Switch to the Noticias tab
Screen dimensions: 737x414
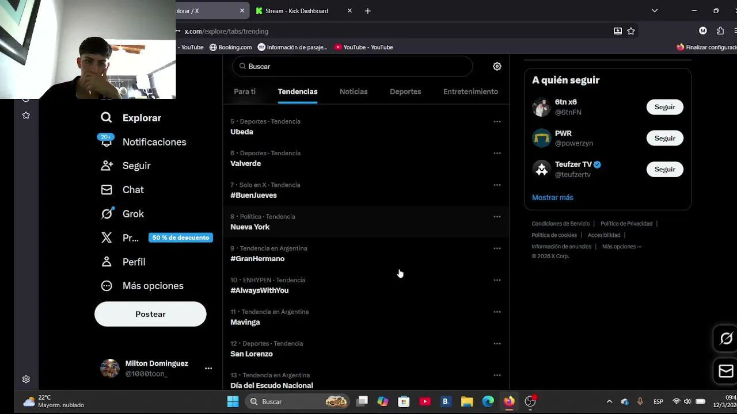(x=354, y=91)
